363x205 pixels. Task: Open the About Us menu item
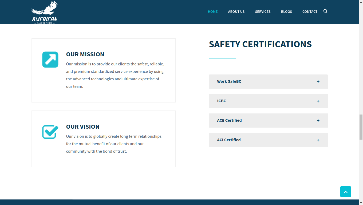[236, 11]
